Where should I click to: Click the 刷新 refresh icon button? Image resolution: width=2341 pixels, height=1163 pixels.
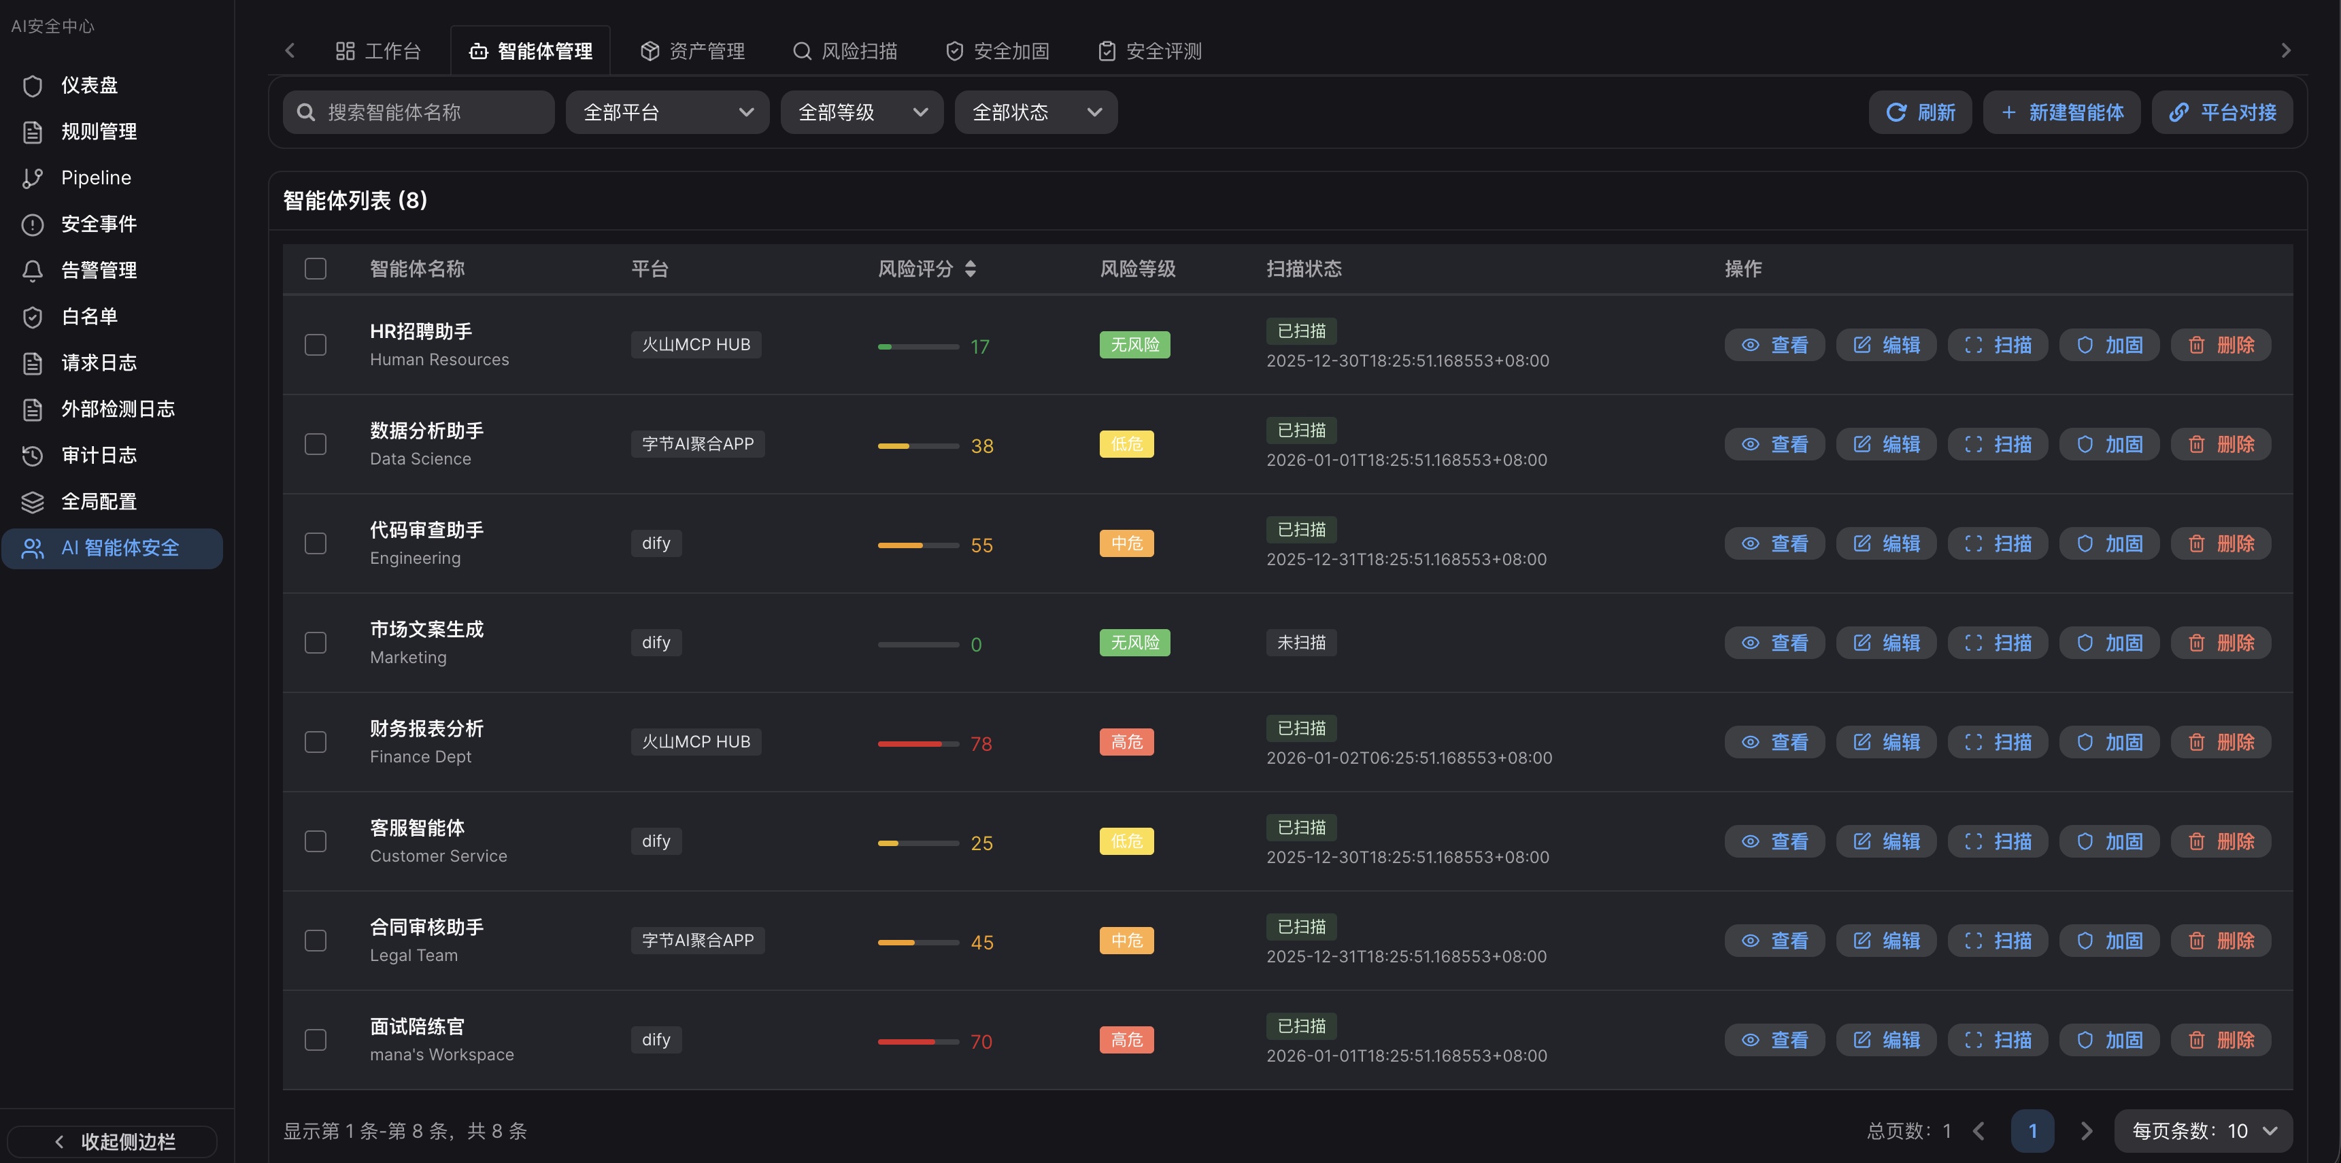[x=1920, y=112]
